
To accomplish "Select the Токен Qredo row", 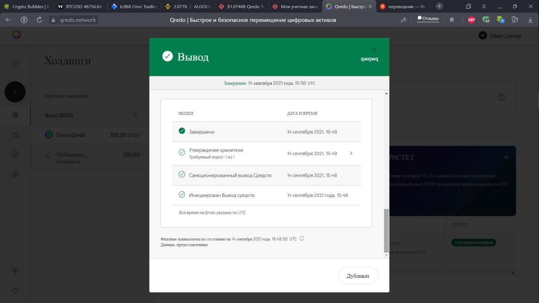I will coord(92,135).
